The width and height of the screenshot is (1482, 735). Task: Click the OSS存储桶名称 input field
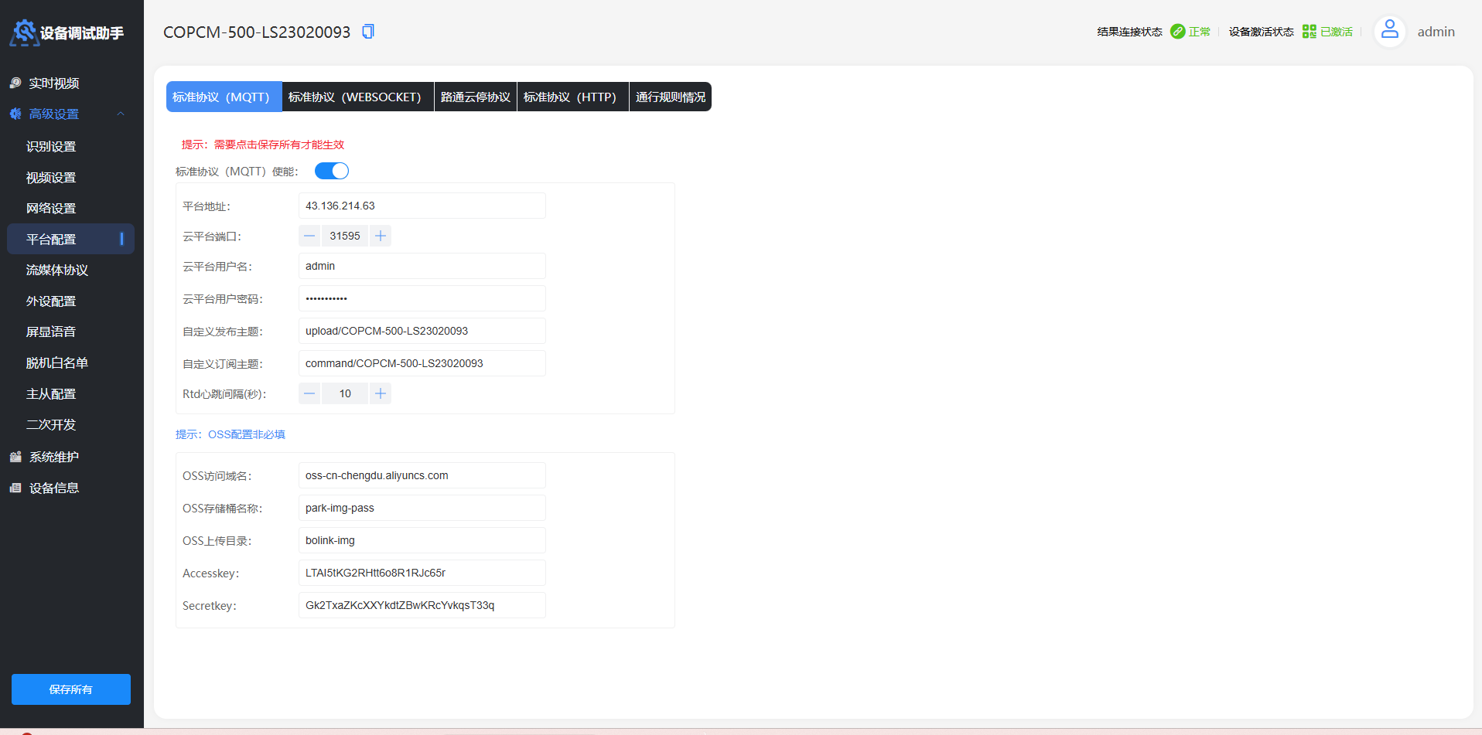tap(422, 508)
